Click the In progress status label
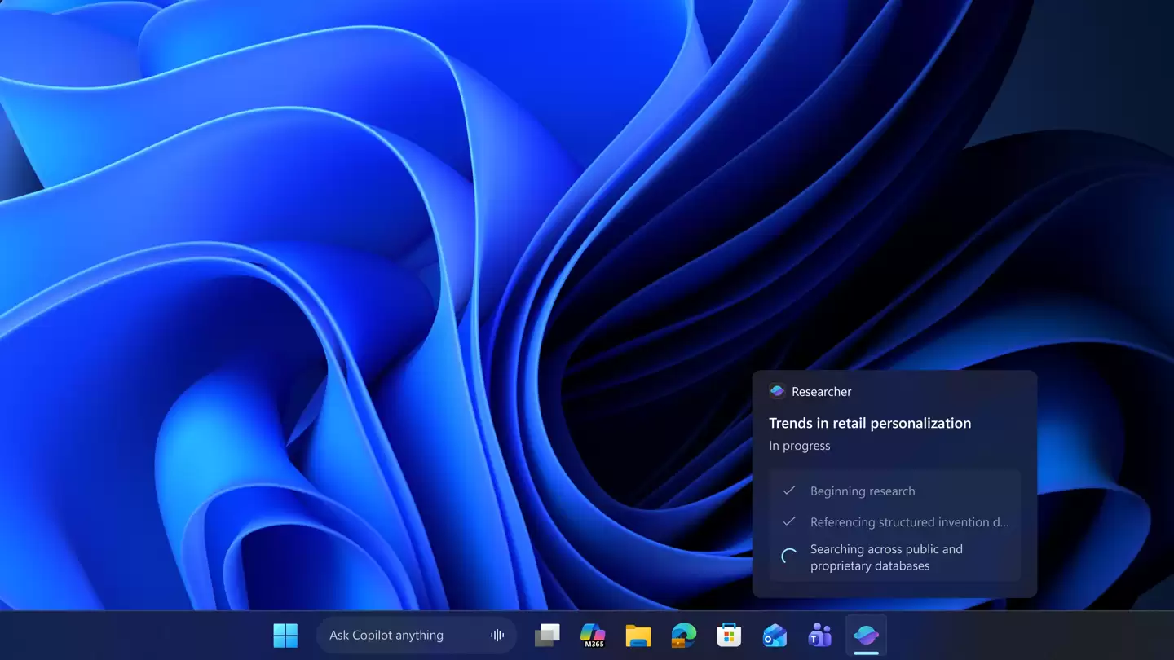The image size is (1174, 660). tap(799, 445)
